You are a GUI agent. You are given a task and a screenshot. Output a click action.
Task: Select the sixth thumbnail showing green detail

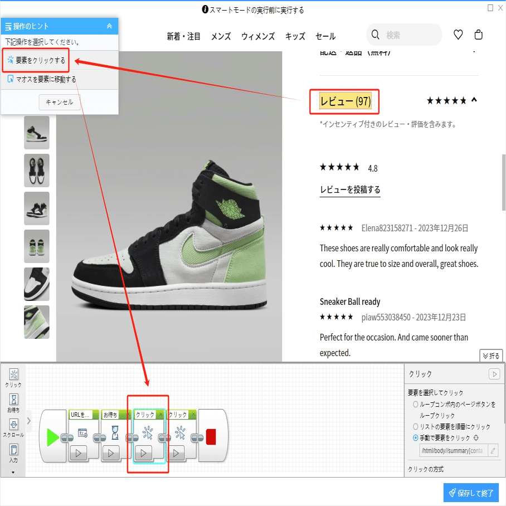point(37,322)
